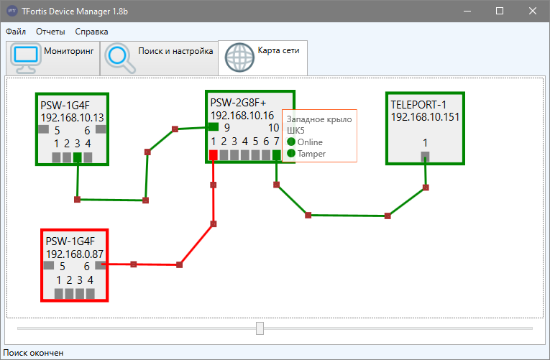Screen dimensions: 550x360
Task: Click port 4 square on PSW-1G4F 192.168.0.87
Action: point(91,294)
